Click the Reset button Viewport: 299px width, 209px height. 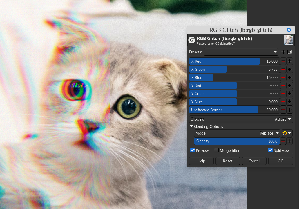coord(228,161)
